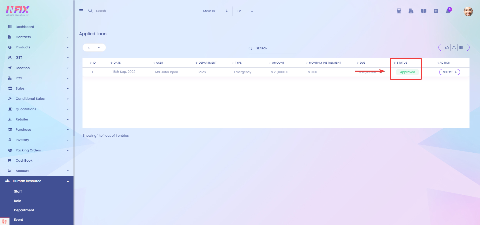The width and height of the screenshot is (480, 225).
Task: Click the Retailer sidebar icon
Action: point(10,119)
